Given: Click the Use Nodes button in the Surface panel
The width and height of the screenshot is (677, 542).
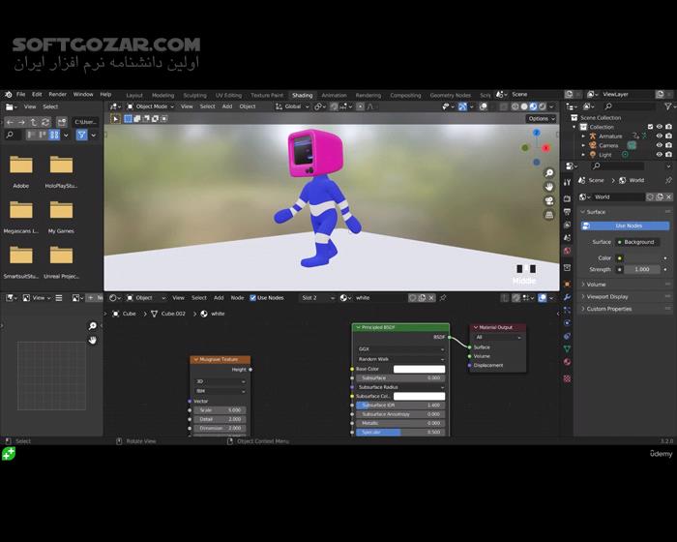Looking at the screenshot, I should pos(624,226).
